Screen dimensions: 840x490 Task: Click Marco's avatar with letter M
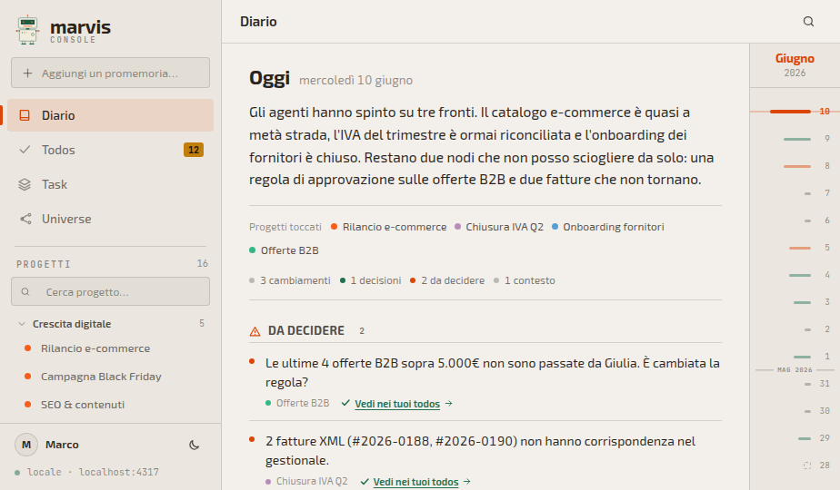pyautogui.click(x=26, y=445)
